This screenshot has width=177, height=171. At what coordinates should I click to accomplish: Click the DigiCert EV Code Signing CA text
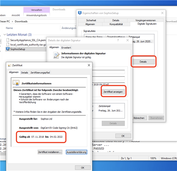pyautogui.click(x=59, y=128)
